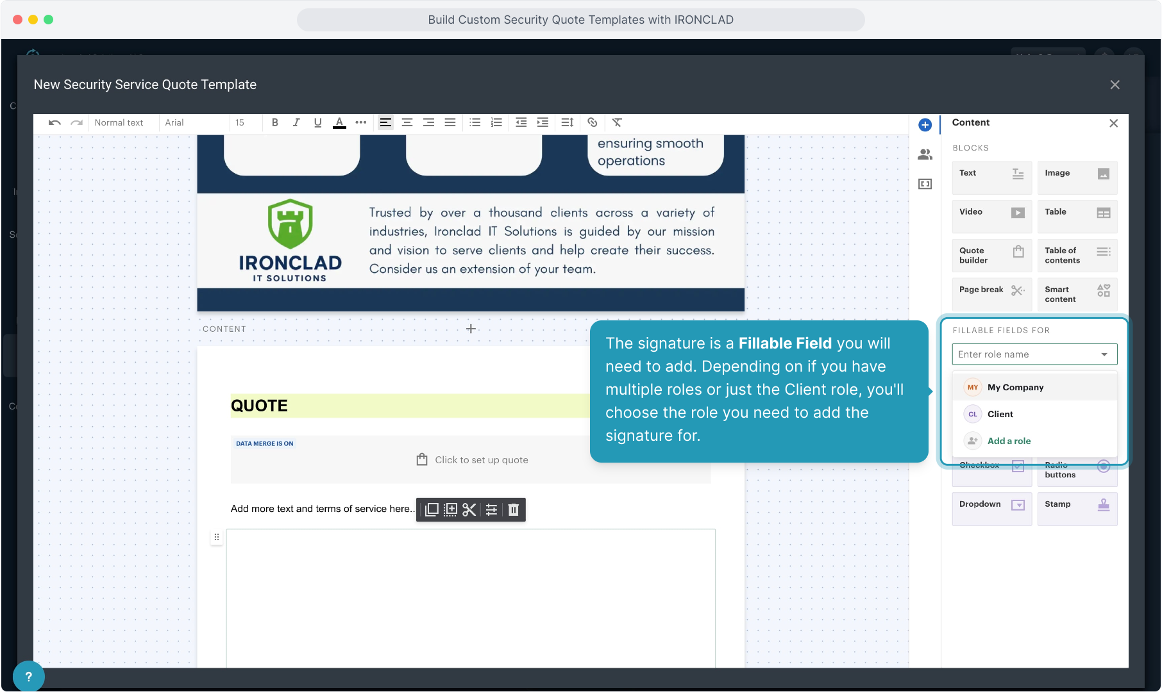Add a Quote builder block

coord(992,256)
